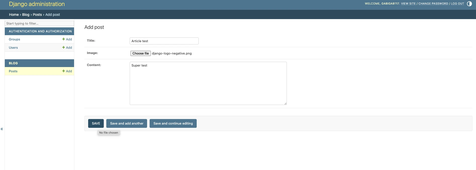Collapse the sidebar with the double-chevron
Screen dimensions: 476x170
2,129
